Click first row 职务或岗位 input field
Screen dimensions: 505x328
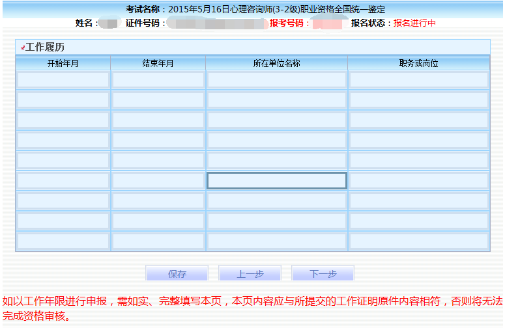tap(418, 80)
